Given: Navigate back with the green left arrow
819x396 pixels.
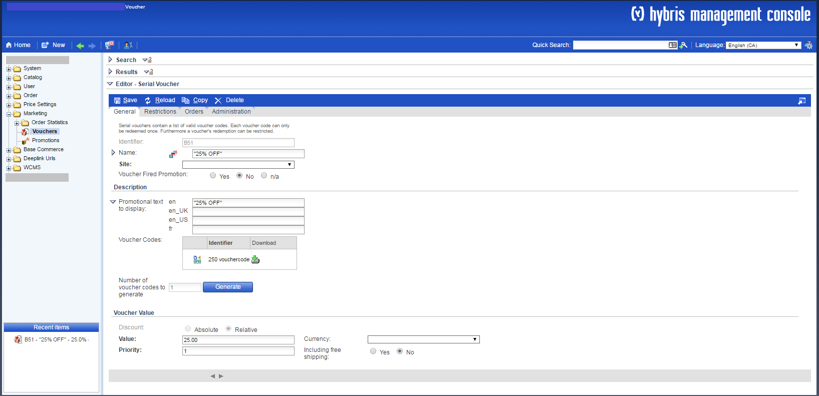Looking at the screenshot, I should 80,46.
